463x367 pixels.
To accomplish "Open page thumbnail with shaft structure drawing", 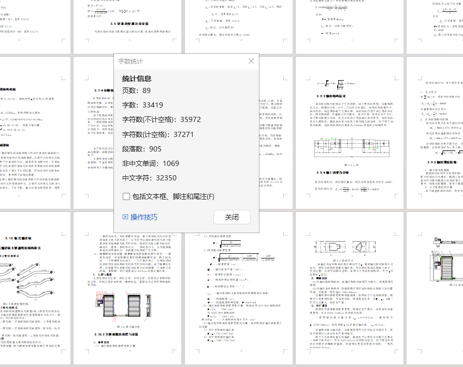I will (350, 133).
